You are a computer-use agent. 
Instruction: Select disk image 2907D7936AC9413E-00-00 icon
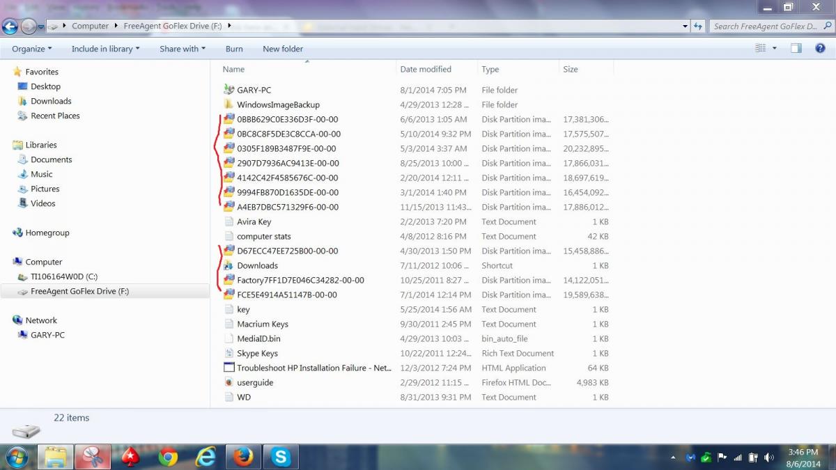[229, 163]
